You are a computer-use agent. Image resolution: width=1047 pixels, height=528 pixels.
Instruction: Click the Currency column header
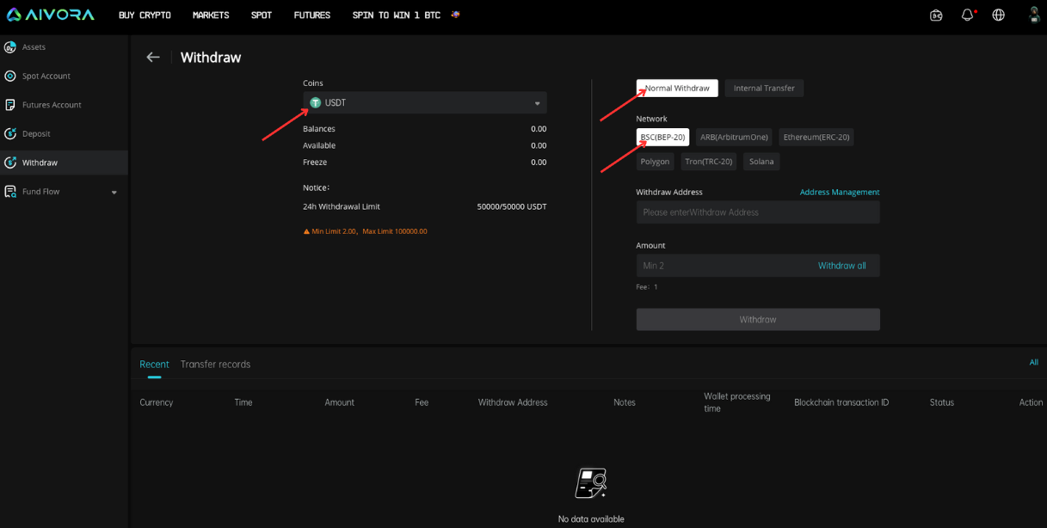click(x=157, y=402)
